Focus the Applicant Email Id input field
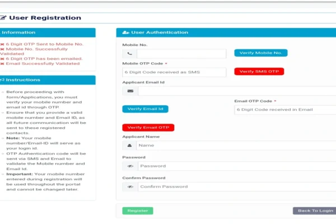 (235, 91)
